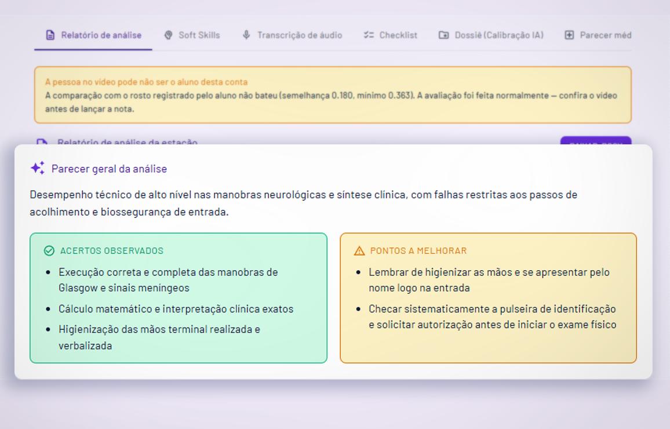670x429 pixels.
Task: Click the purple button right of Relatório de análise da estação
Action: [x=596, y=141]
